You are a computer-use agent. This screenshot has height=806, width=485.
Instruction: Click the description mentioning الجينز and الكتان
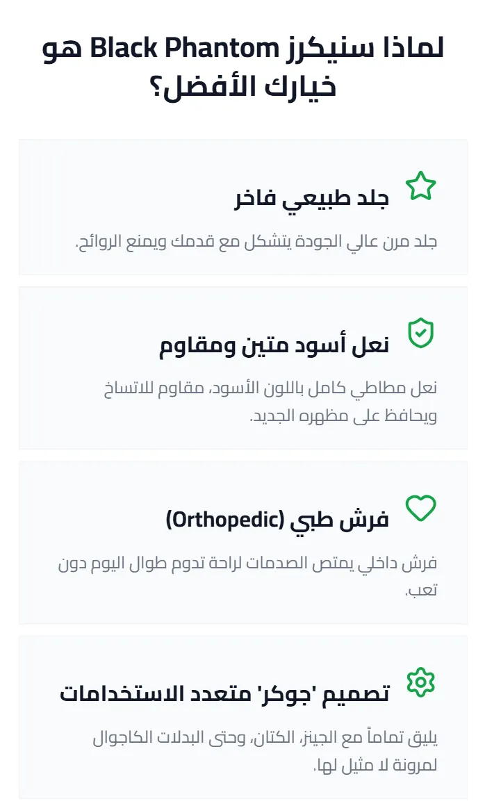pos(264,750)
